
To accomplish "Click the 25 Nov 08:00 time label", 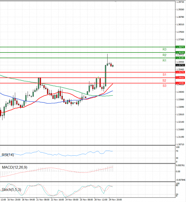I will 86,200.
